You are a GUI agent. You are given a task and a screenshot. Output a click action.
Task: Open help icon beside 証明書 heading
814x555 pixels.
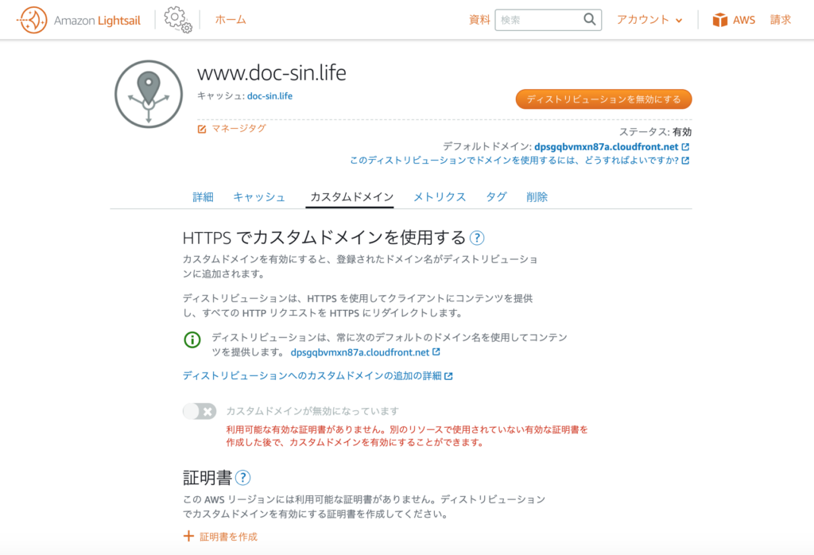[x=242, y=477]
